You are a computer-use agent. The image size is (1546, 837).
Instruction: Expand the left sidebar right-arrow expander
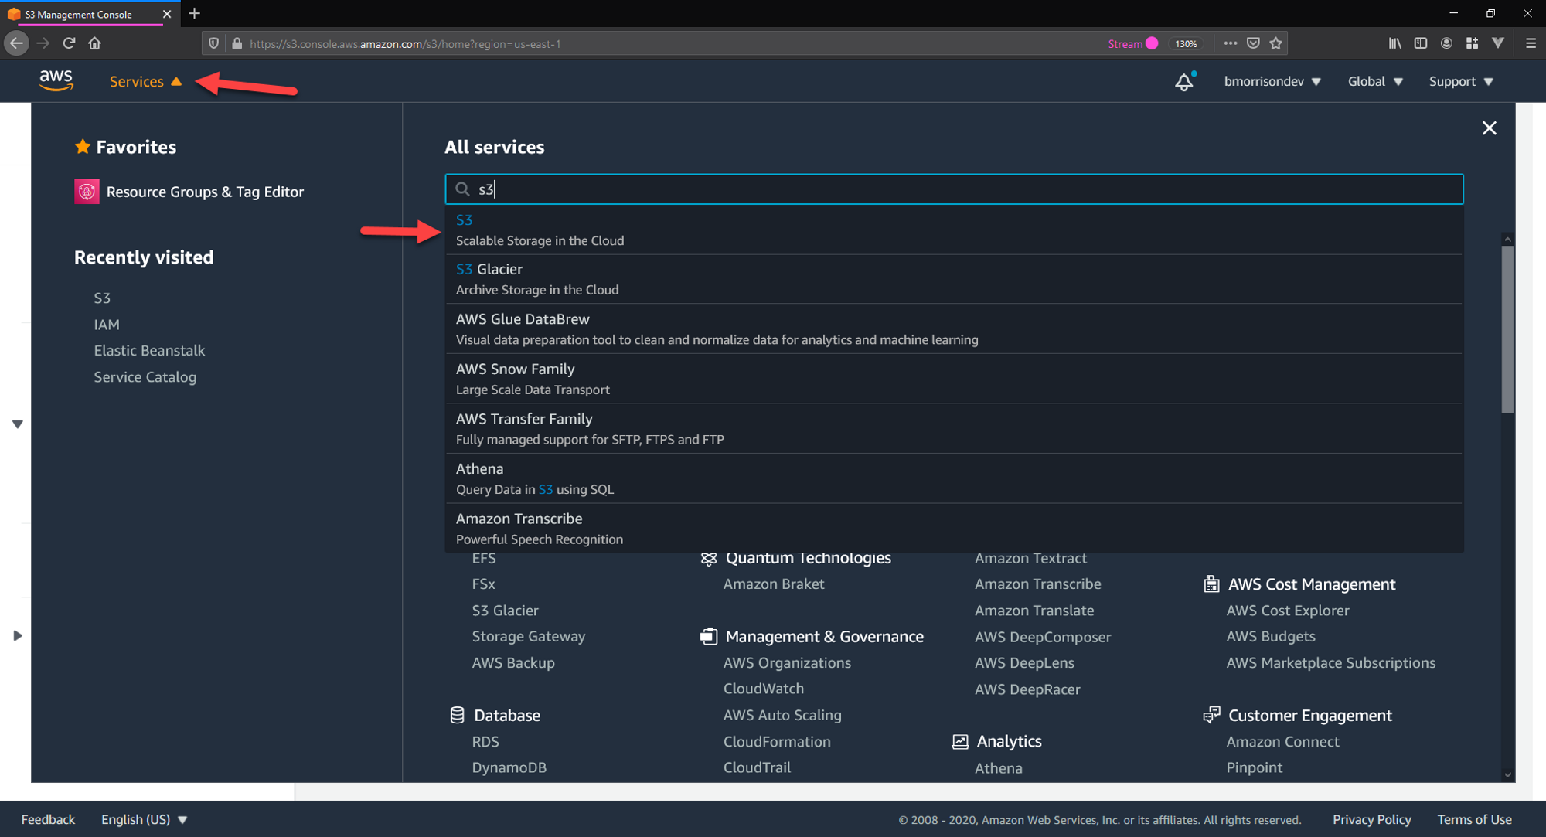pyautogui.click(x=17, y=635)
